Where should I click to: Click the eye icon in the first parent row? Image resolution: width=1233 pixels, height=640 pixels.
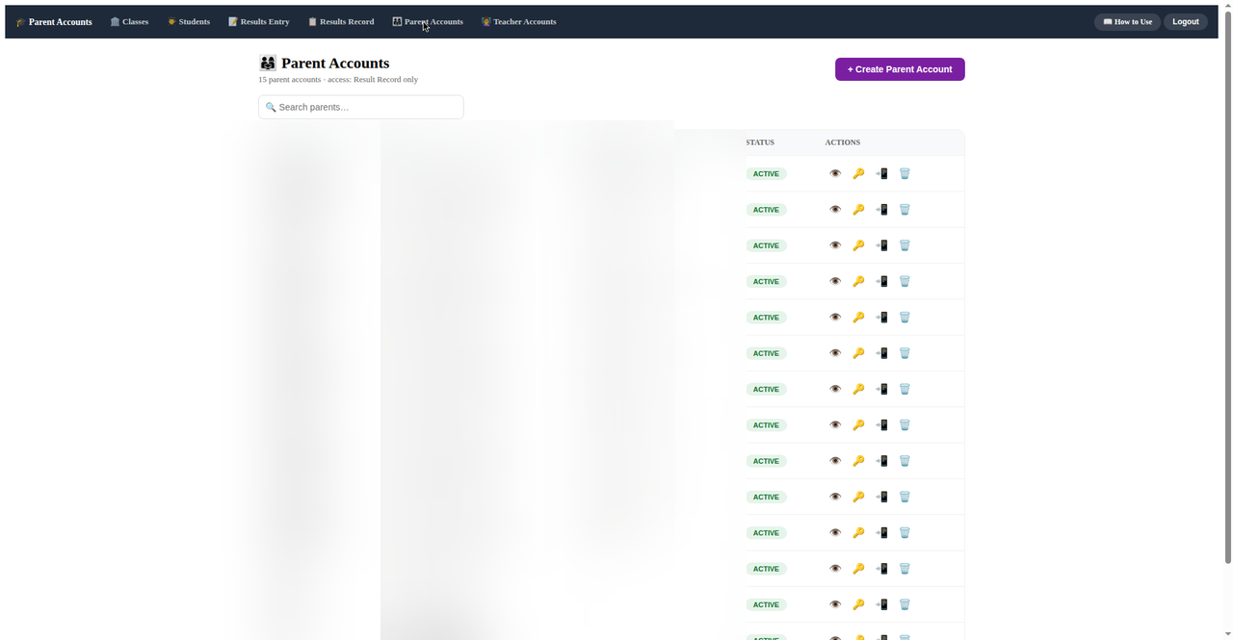pyautogui.click(x=835, y=174)
